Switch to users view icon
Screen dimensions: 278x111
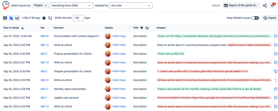tap(11, 18)
